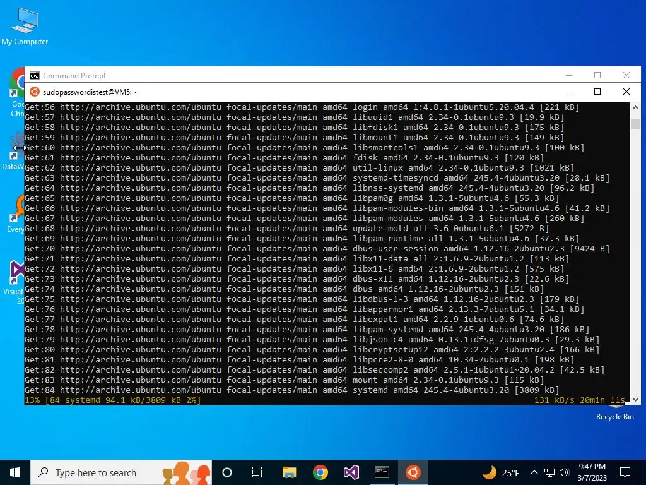Open Visual Studio from the taskbar
Viewport: 646px width, 485px height.
pyautogui.click(x=351, y=472)
